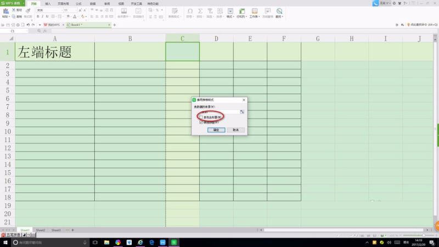This screenshot has width=439, height=247.
Task: Click the Sigma AutoSum icon
Action: click(x=200, y=11)
